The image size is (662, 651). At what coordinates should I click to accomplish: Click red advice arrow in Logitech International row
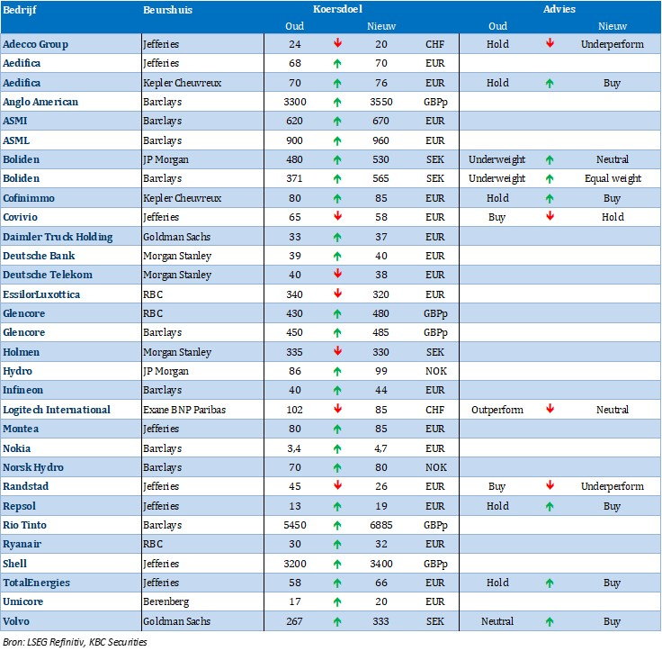pyautogui.click(x=550, y=410)
